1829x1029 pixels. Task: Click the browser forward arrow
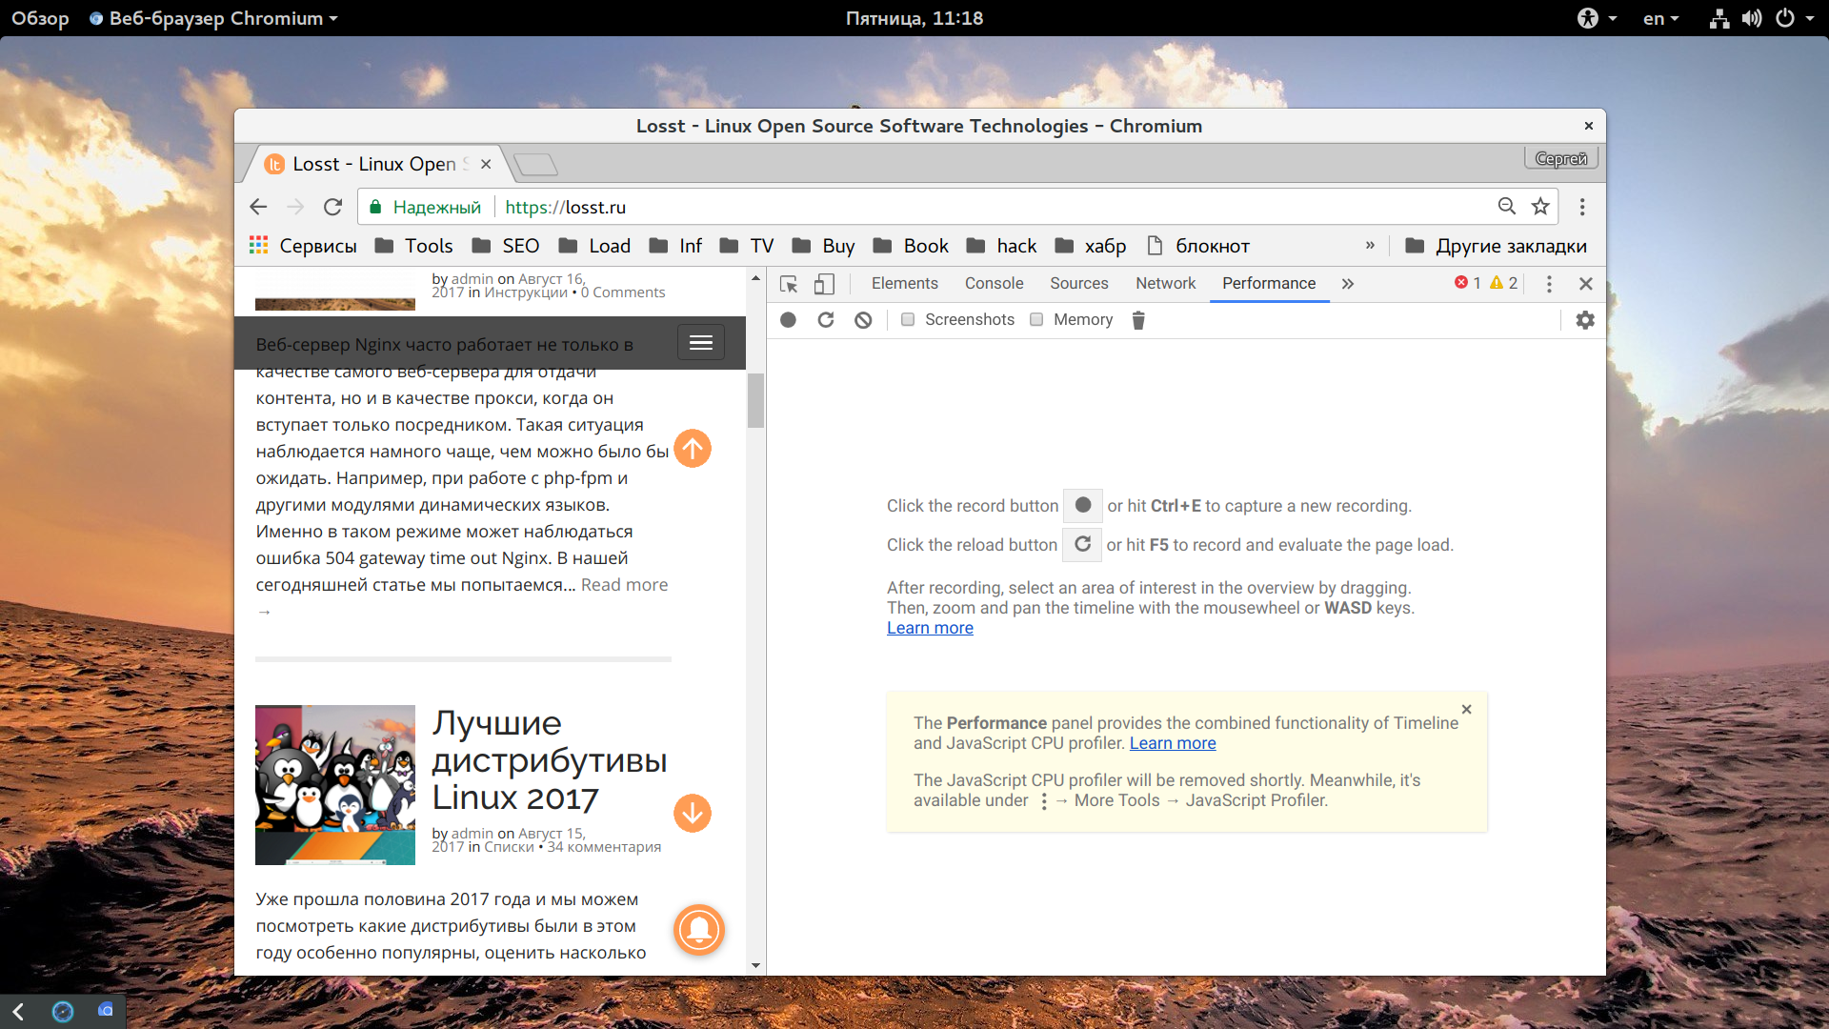tap(295, 207)
